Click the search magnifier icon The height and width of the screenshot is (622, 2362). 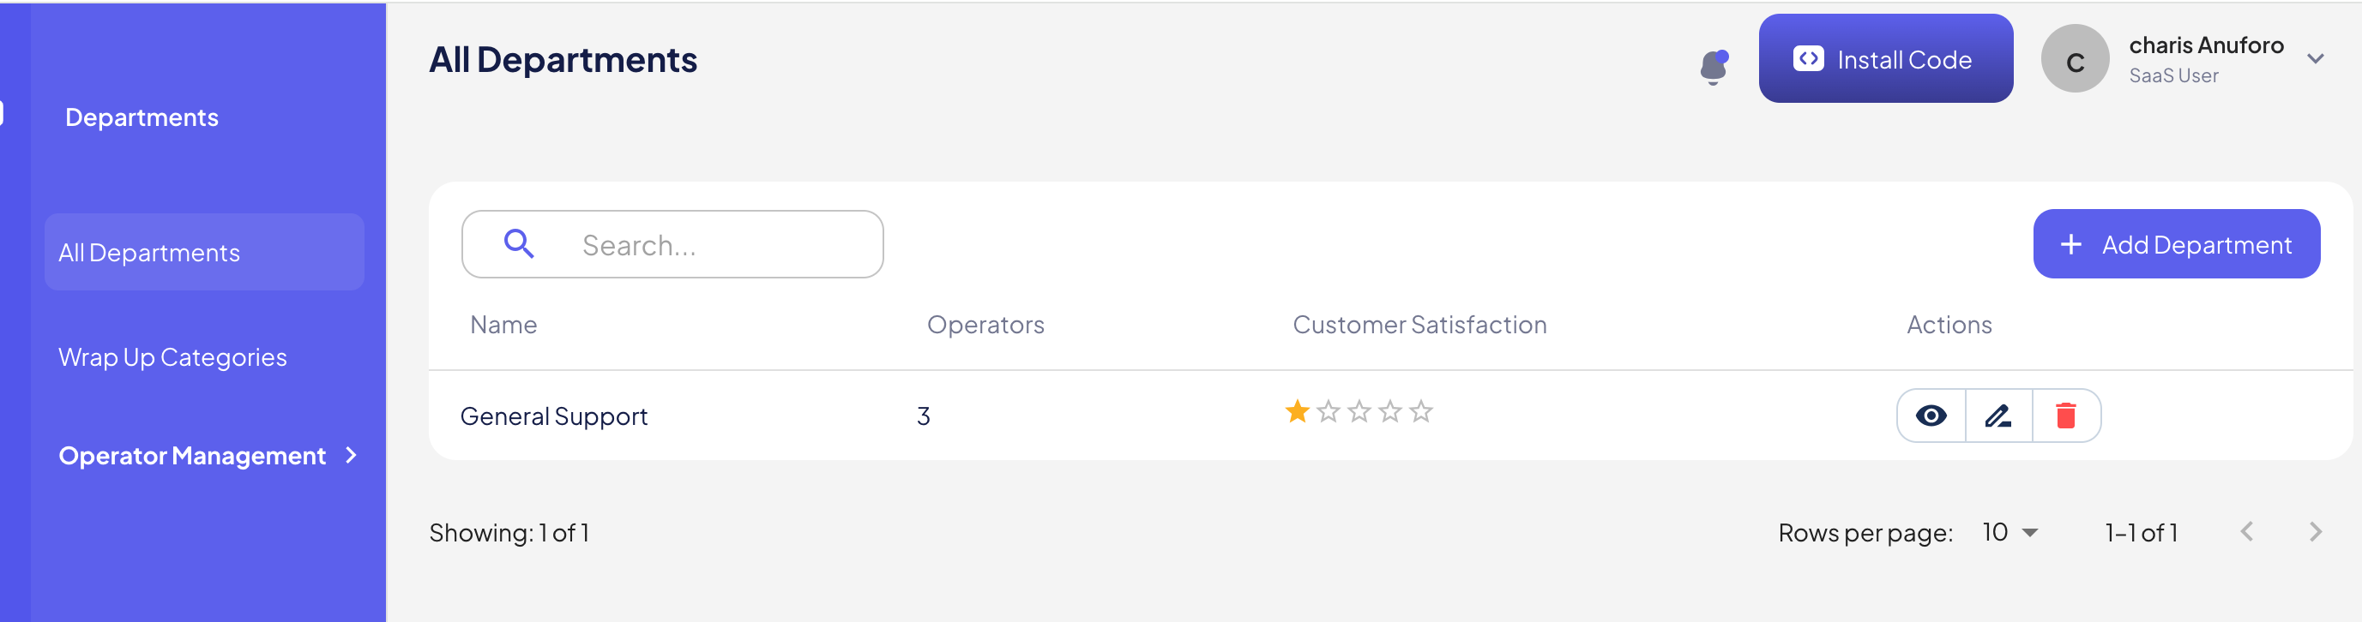click(x=519, y=243)
